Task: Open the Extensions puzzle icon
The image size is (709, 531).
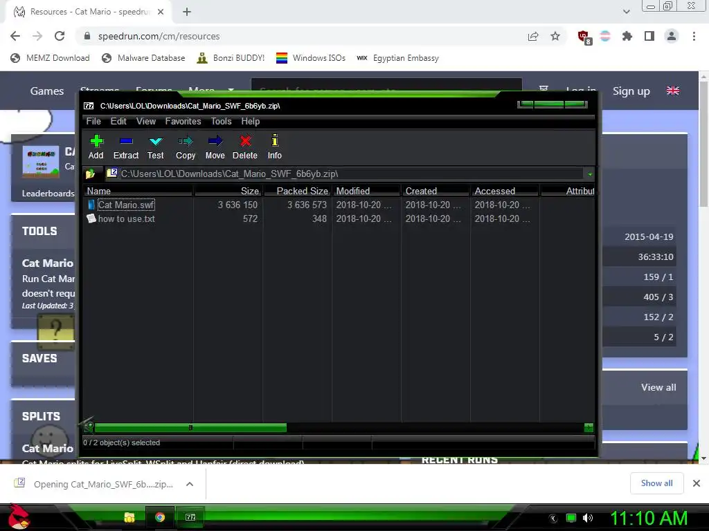Action: (x=627, y=36)
